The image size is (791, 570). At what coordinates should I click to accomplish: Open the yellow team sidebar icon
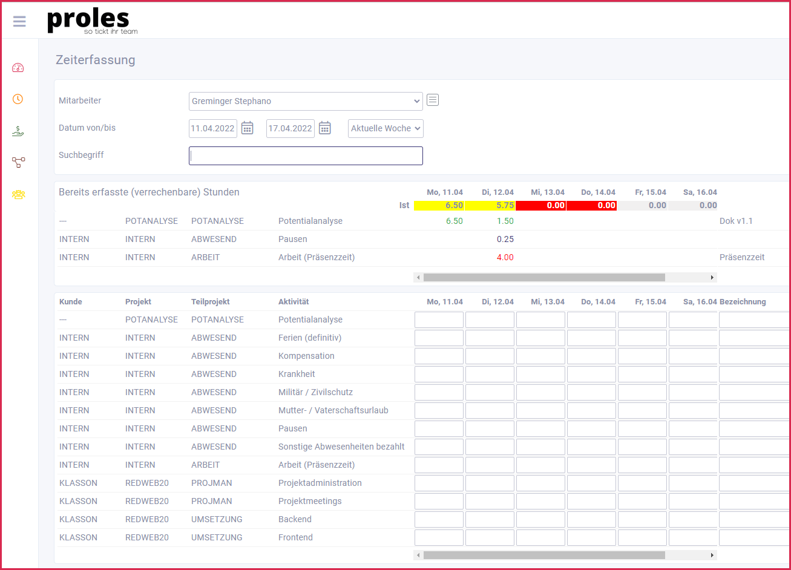point(18,195)
